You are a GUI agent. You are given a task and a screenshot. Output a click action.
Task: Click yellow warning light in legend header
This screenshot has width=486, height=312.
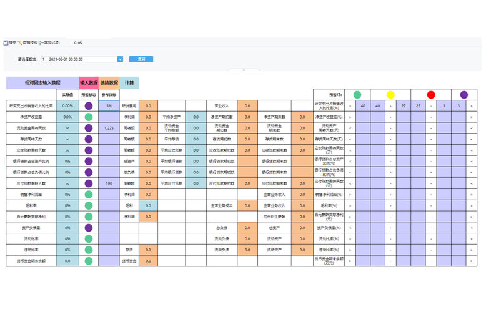(390, 95)
